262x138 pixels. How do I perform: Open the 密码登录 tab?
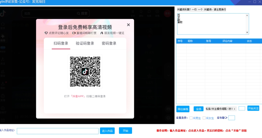109,43
